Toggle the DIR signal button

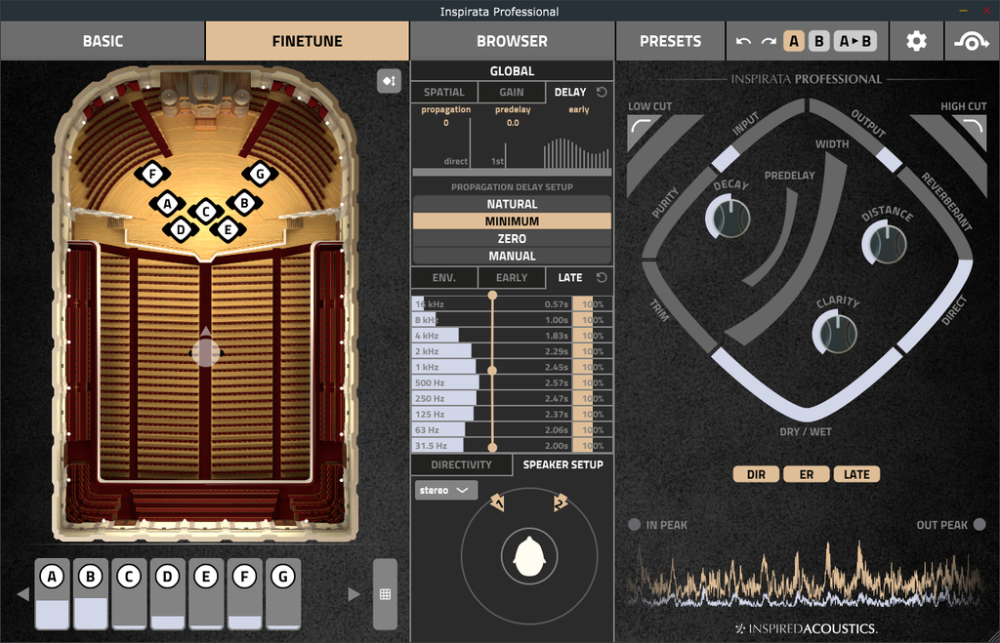[x=756, y=474]
